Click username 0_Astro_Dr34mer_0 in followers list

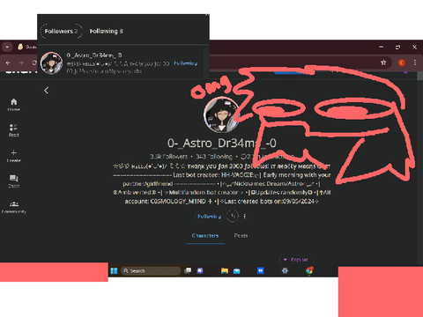94,55
